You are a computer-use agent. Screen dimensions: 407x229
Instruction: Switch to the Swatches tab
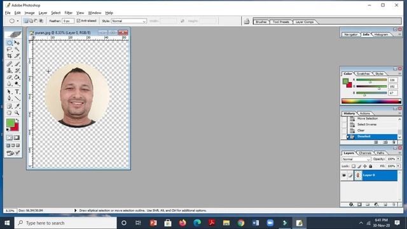tap(363, 74)
